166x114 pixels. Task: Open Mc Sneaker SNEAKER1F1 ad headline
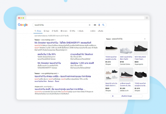[x=63, y=43]
